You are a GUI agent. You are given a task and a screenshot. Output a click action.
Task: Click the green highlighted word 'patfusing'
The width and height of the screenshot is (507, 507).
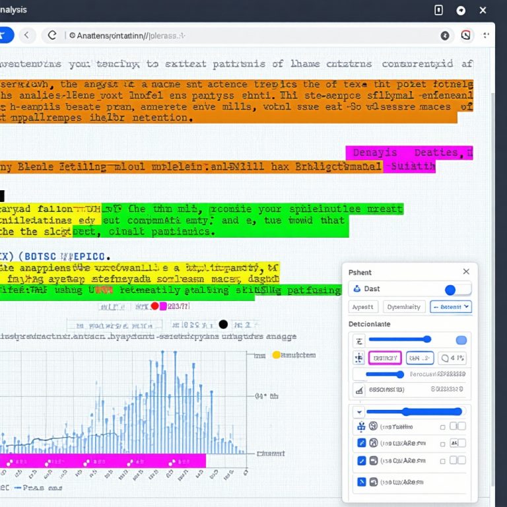[314, 290]
